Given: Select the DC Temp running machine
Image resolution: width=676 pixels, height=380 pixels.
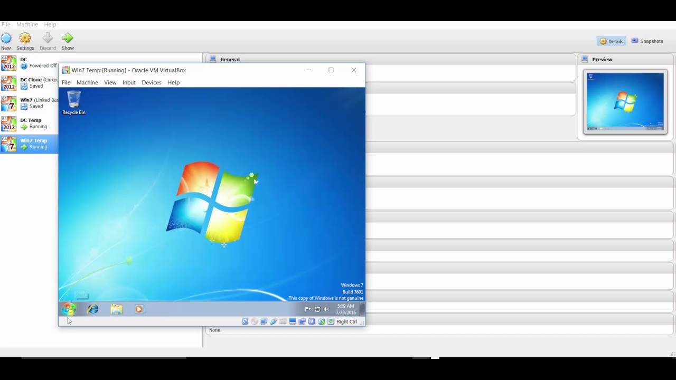Looking at the screenshot, I should pyautogui.click(x=29, y=123).
